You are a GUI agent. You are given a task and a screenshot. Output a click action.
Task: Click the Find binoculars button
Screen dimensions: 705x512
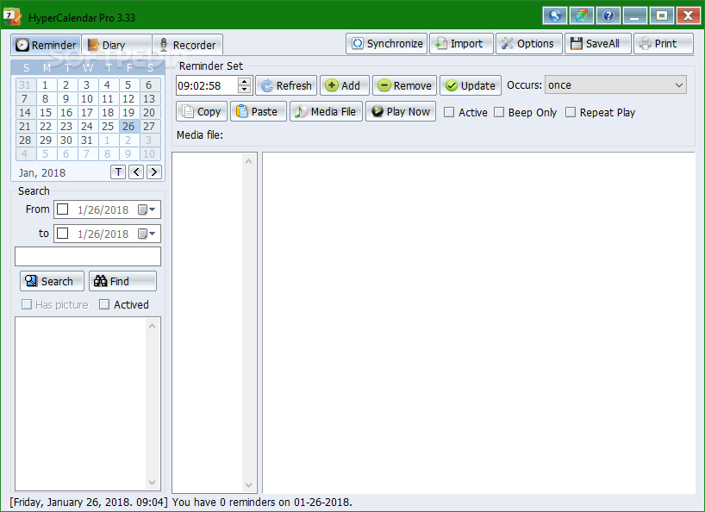(122, 281)
